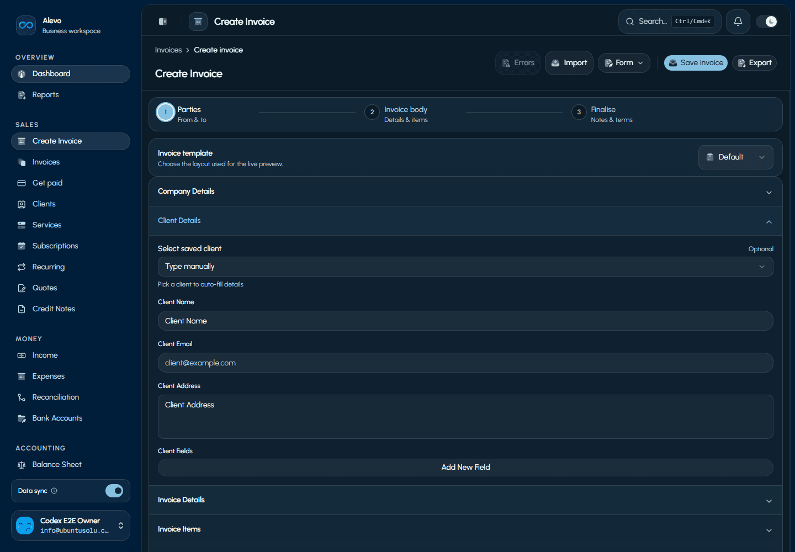Image resolution: width=795 pixels, height=552 pixels.
Task: Click the Reconciliation sidebar icon
Action: click(22, 397)
